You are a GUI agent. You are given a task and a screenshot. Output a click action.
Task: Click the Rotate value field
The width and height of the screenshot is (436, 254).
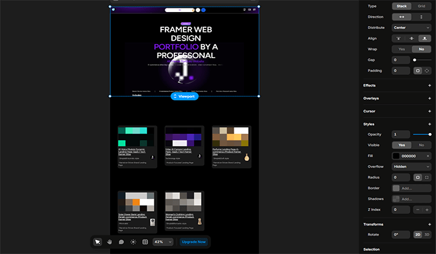(401, 235)
